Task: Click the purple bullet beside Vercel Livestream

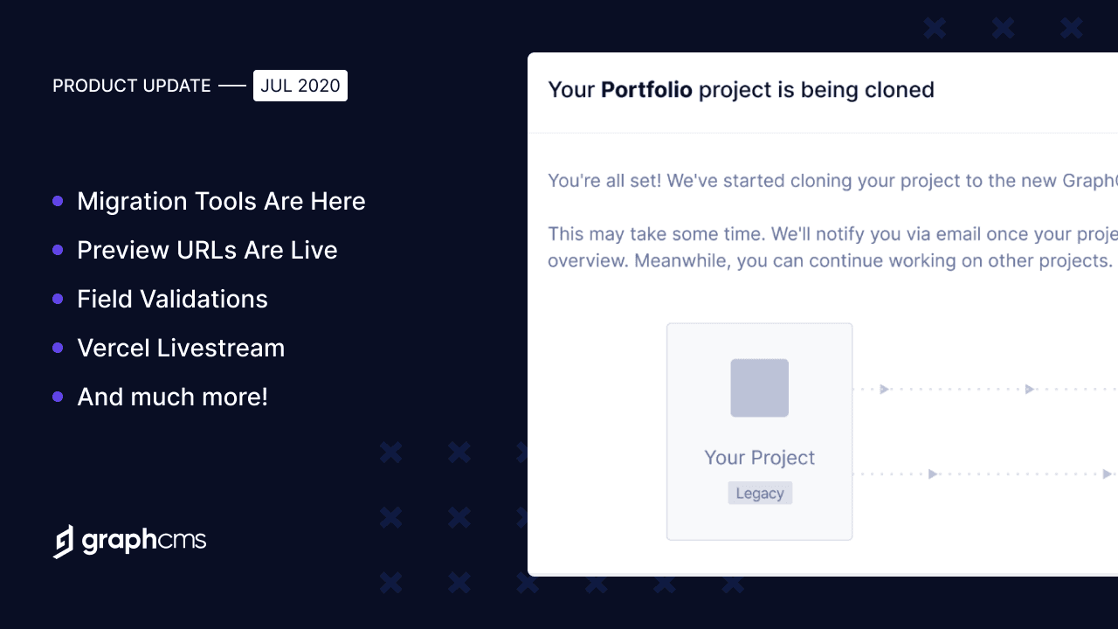Action: coord(58,348)
